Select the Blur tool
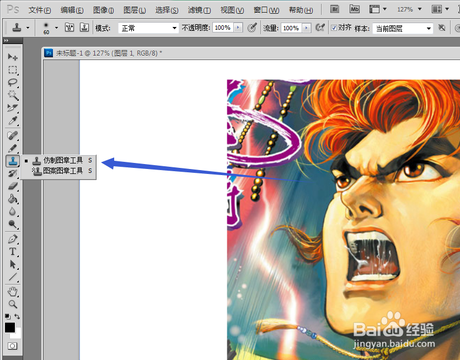Viewport: 460px width, 360px height. coord(13,211)
